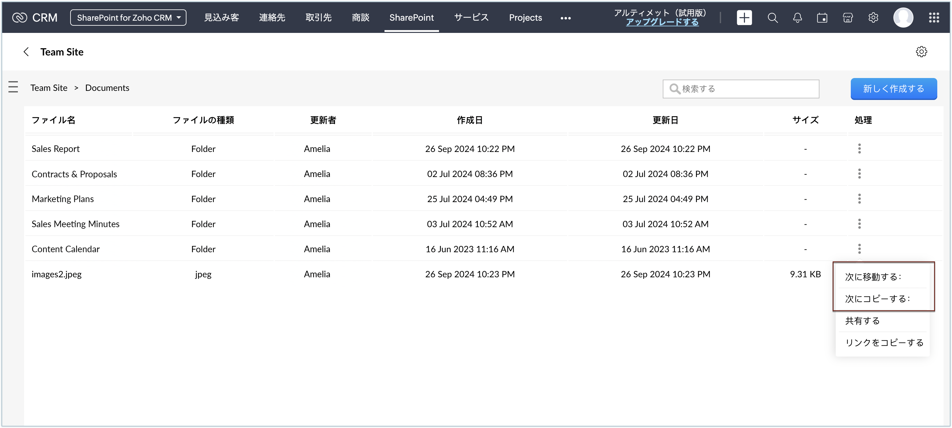
Task: Expand the more modules ellipsis
Action: [565, 18]
